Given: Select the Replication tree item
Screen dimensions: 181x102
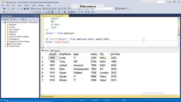Looking at the screenshot, I should pyautogui.click(x=13, y=32).
